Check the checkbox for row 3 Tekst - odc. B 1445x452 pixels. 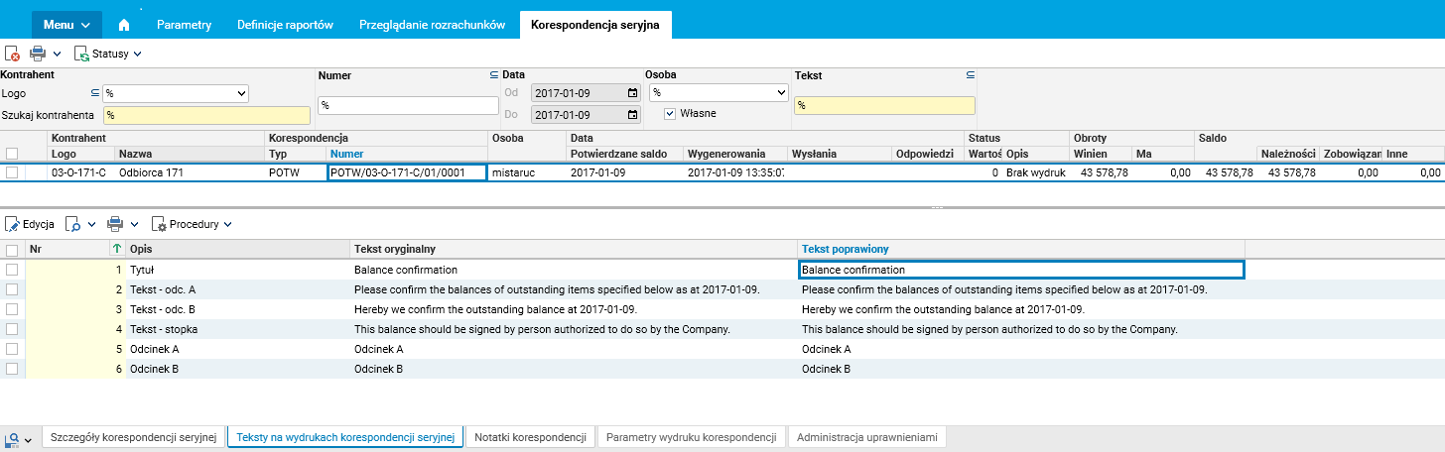click(12, 308)
